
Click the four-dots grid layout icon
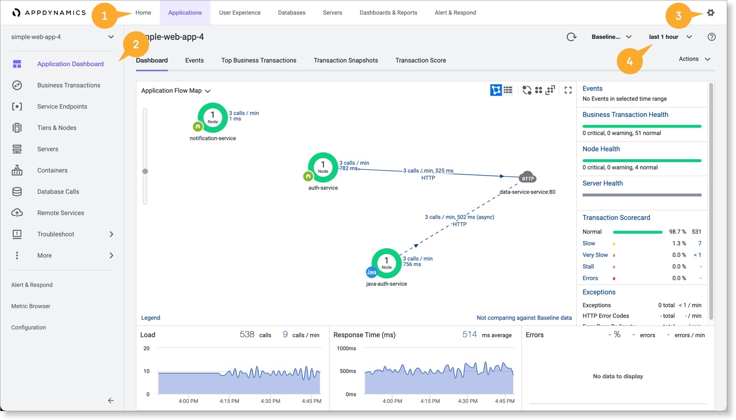tap(539, 90)
